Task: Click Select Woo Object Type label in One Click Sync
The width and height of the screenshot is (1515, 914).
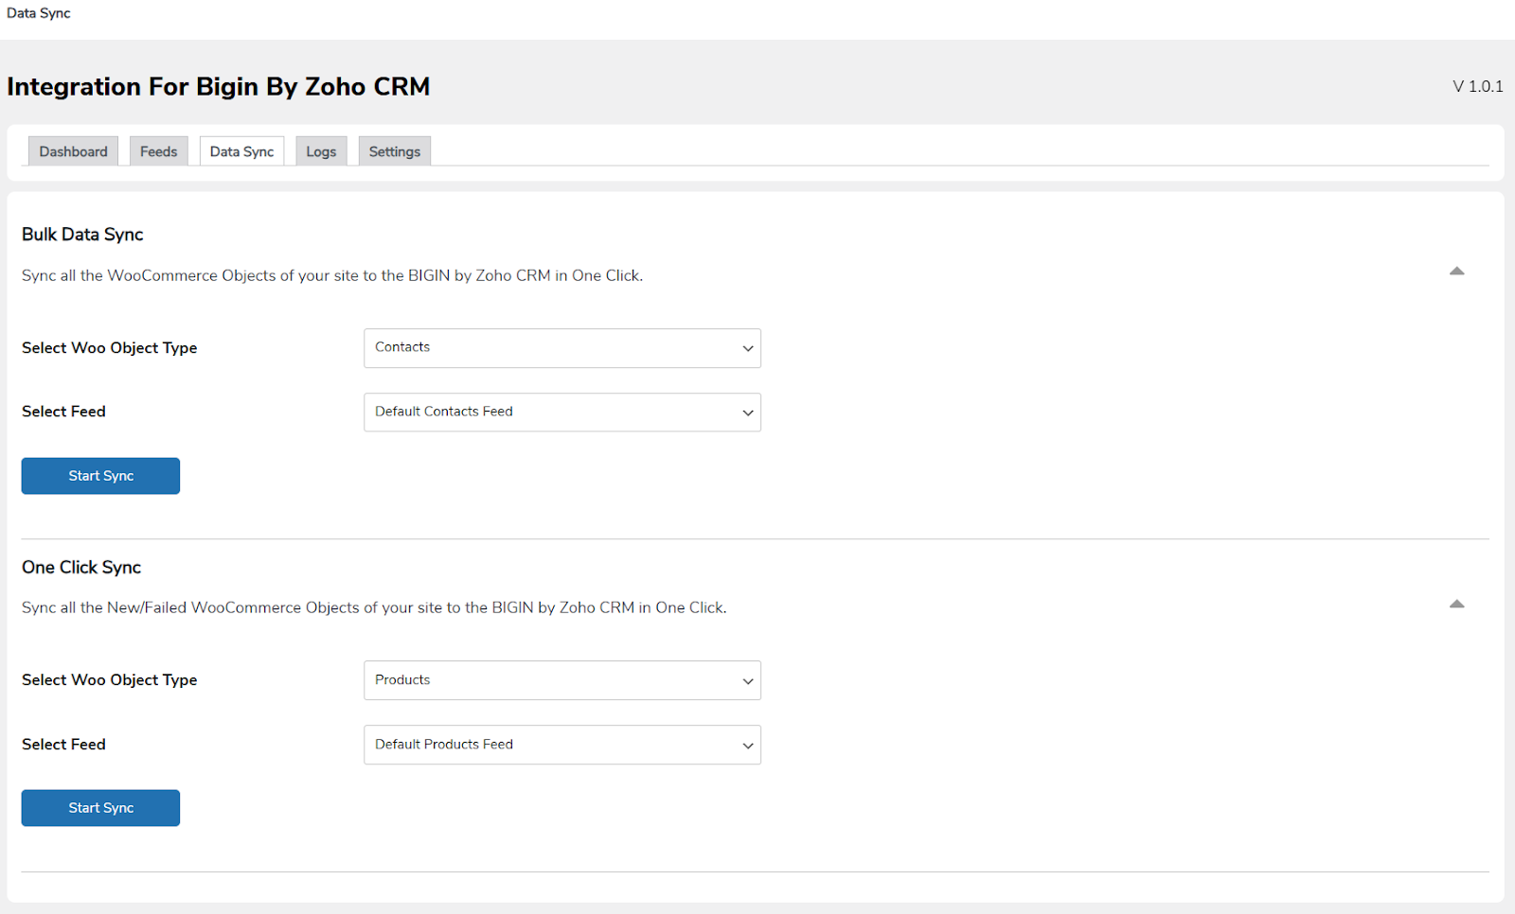Action: (109, 680)
